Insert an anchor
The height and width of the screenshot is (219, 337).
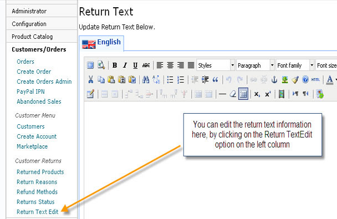coord(274,80)
